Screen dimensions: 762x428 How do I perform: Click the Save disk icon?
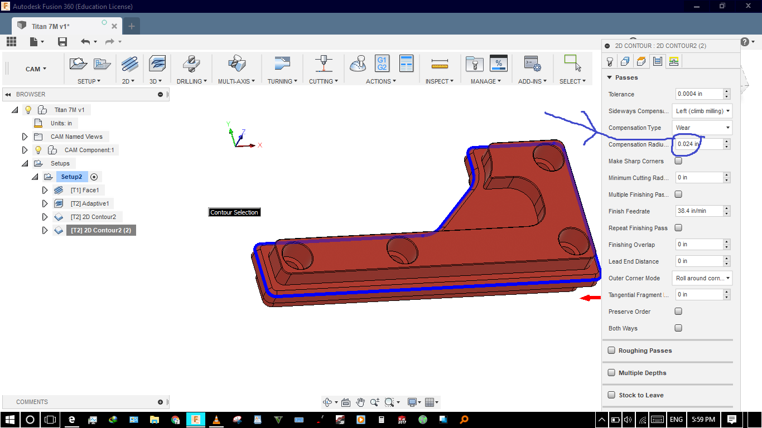(x=62, y=42)
